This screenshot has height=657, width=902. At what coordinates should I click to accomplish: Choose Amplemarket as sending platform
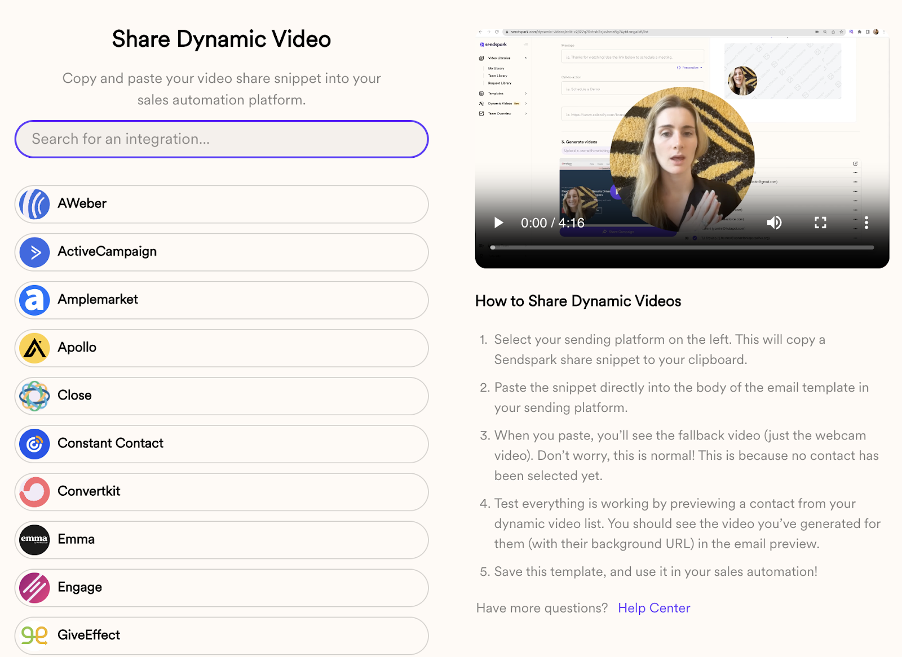click(x=222, y=300)
